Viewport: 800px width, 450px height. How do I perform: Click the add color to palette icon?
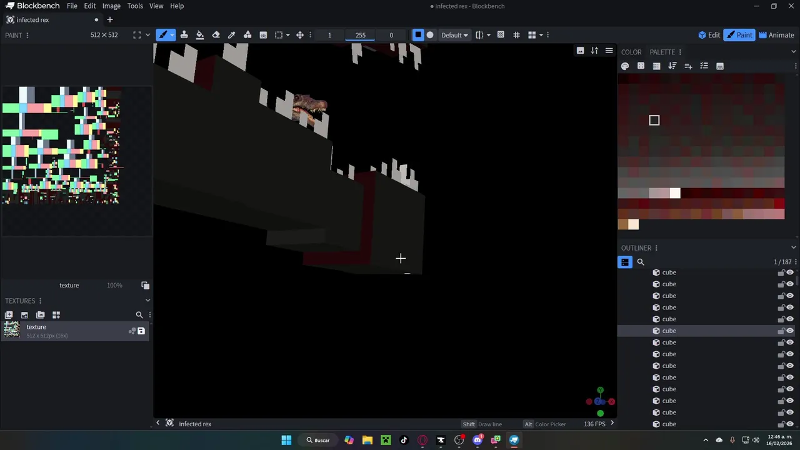(x=688, y=66)
